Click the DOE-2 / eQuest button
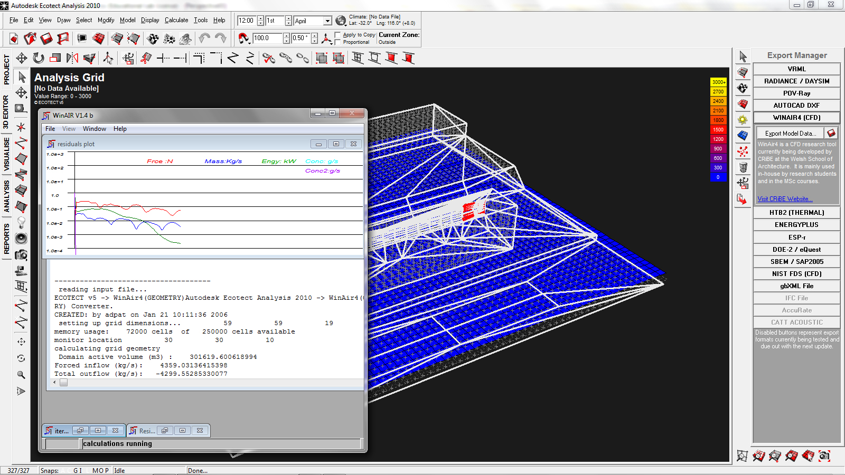The image size is (845, 475). pyautogui.click(x=796, y=249)
